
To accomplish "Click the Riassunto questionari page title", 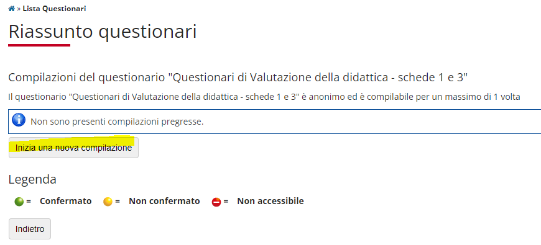I will click(103, 32).
